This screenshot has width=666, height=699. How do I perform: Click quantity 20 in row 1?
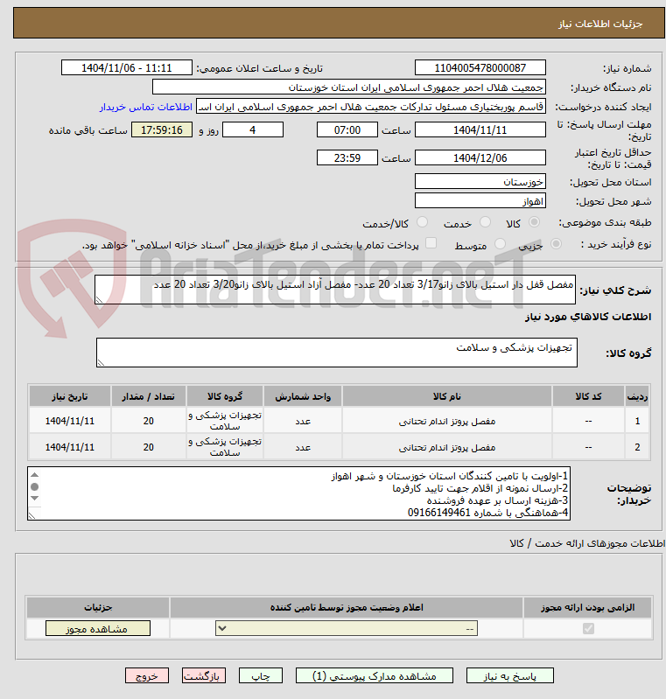149,421
